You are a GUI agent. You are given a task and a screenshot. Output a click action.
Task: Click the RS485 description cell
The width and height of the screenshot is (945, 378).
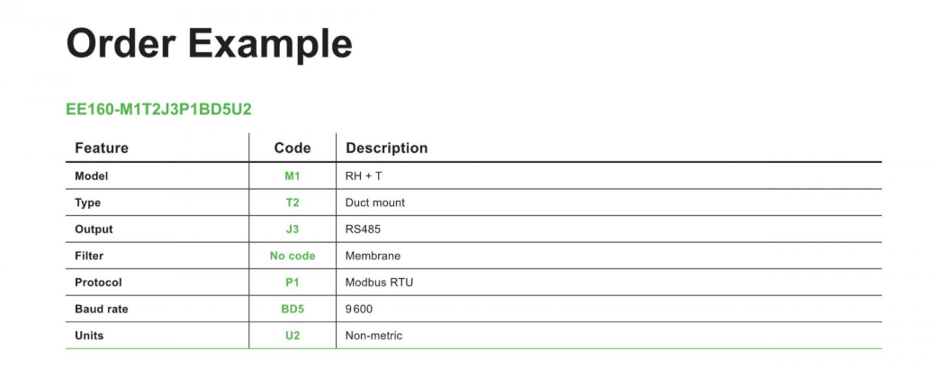click(x=363, y=229)
